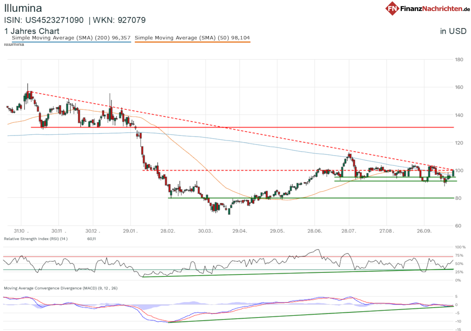471x331 pixels.
Task: Click the WKN number 927079
Action: [x=131, y=20]
